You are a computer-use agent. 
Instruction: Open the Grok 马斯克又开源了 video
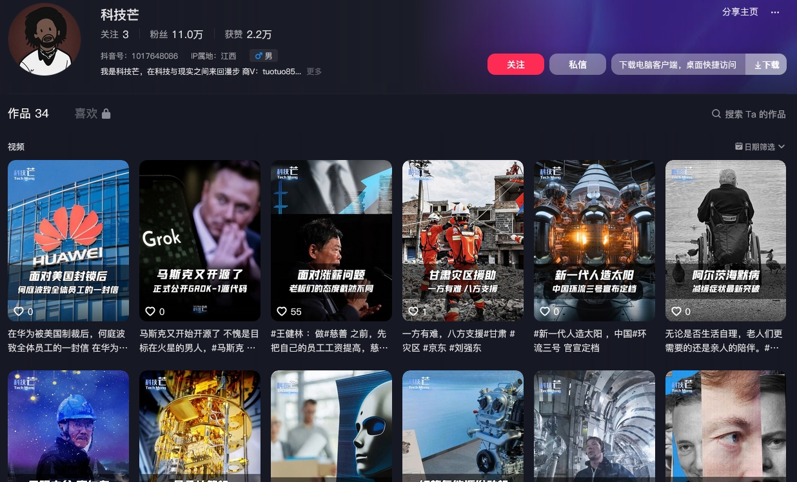200,241
